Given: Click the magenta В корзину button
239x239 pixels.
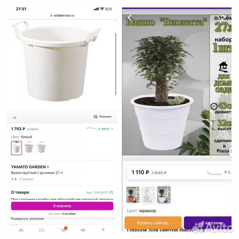Looking at the screenshot, I should (x=62, y=206).
